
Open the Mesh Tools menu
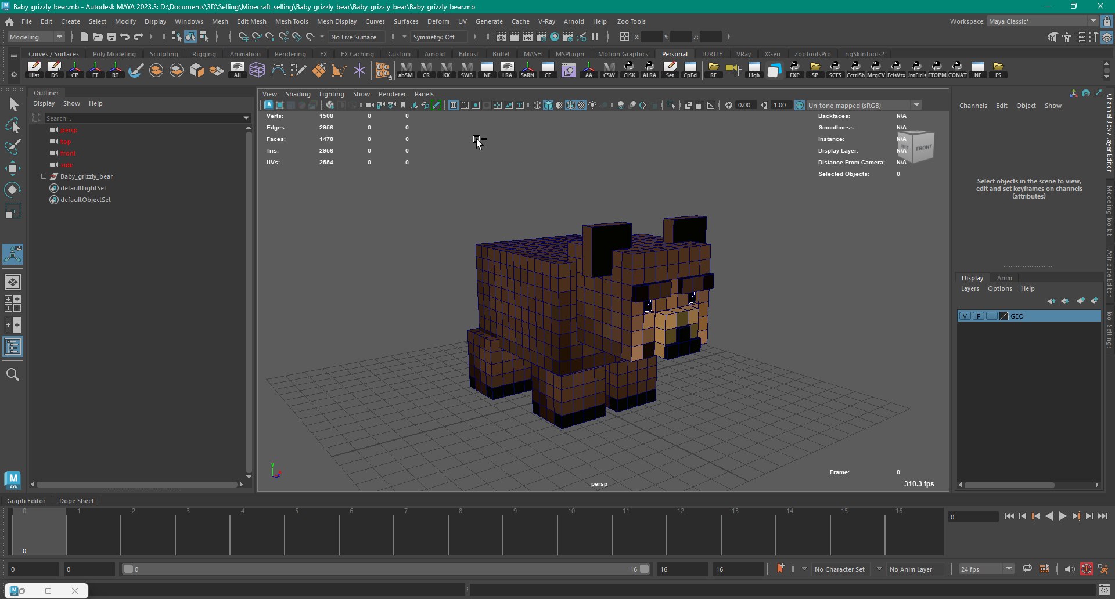coord(292,21)
